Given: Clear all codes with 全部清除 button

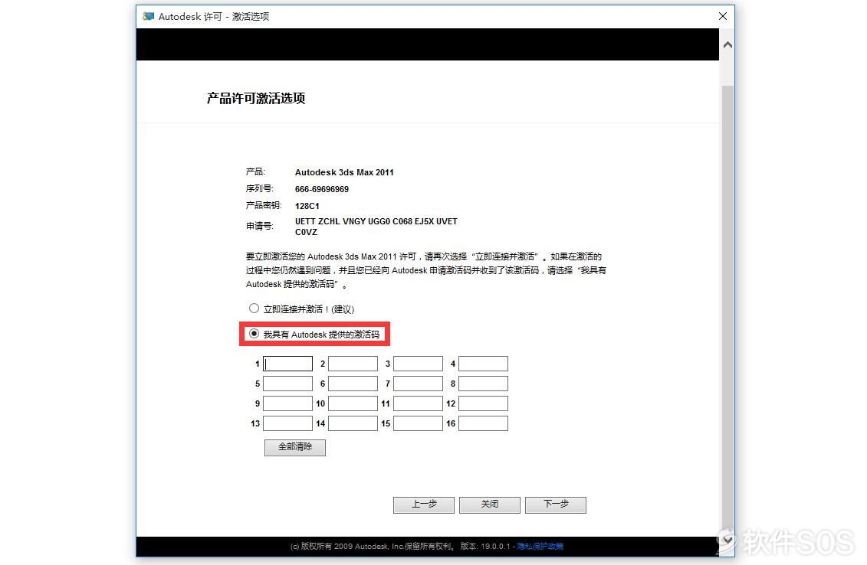Looking at the screenshot, I should click(x=294, y=447).
